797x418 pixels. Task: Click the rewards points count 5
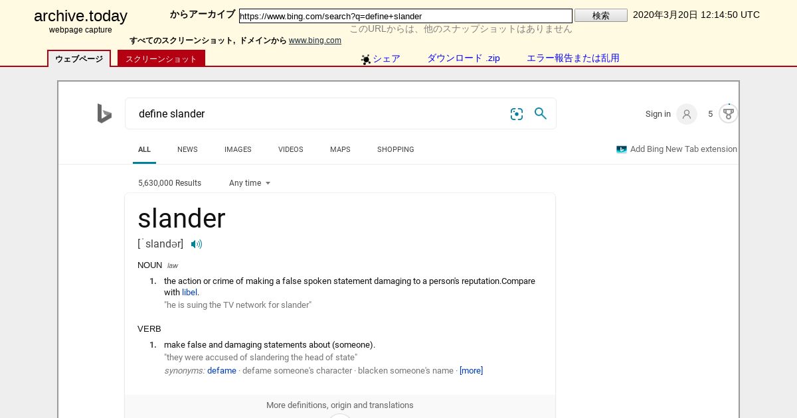pos(710,114)
